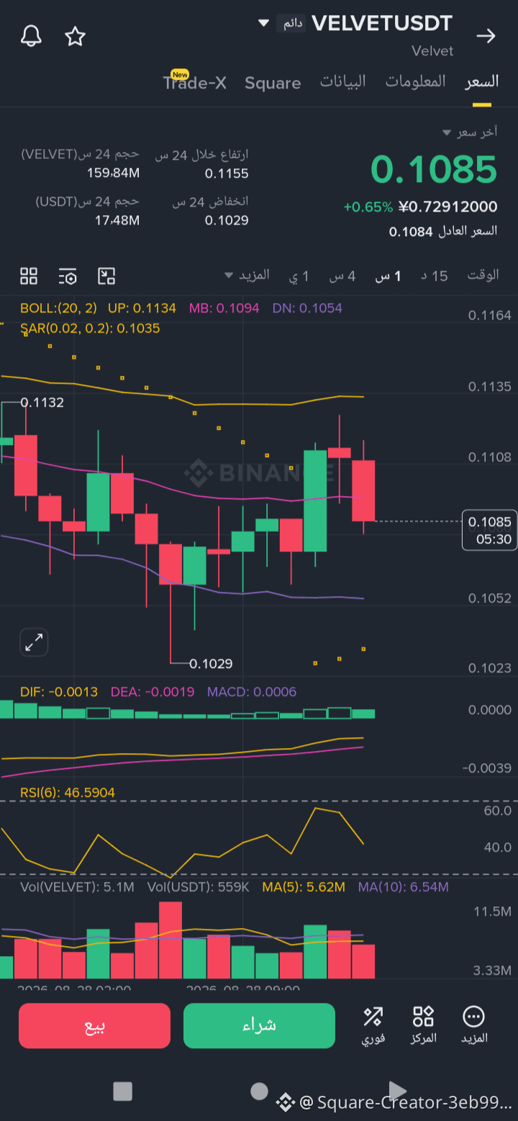Tap the Vol(VELVET): 5.1M label
Screen dimensions: 518x1121
(x=77, y=887)
